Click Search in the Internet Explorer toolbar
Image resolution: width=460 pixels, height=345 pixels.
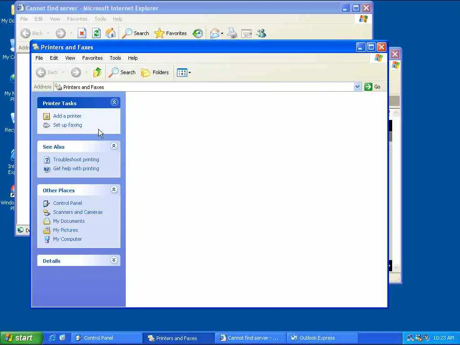(x=136, y=33)
